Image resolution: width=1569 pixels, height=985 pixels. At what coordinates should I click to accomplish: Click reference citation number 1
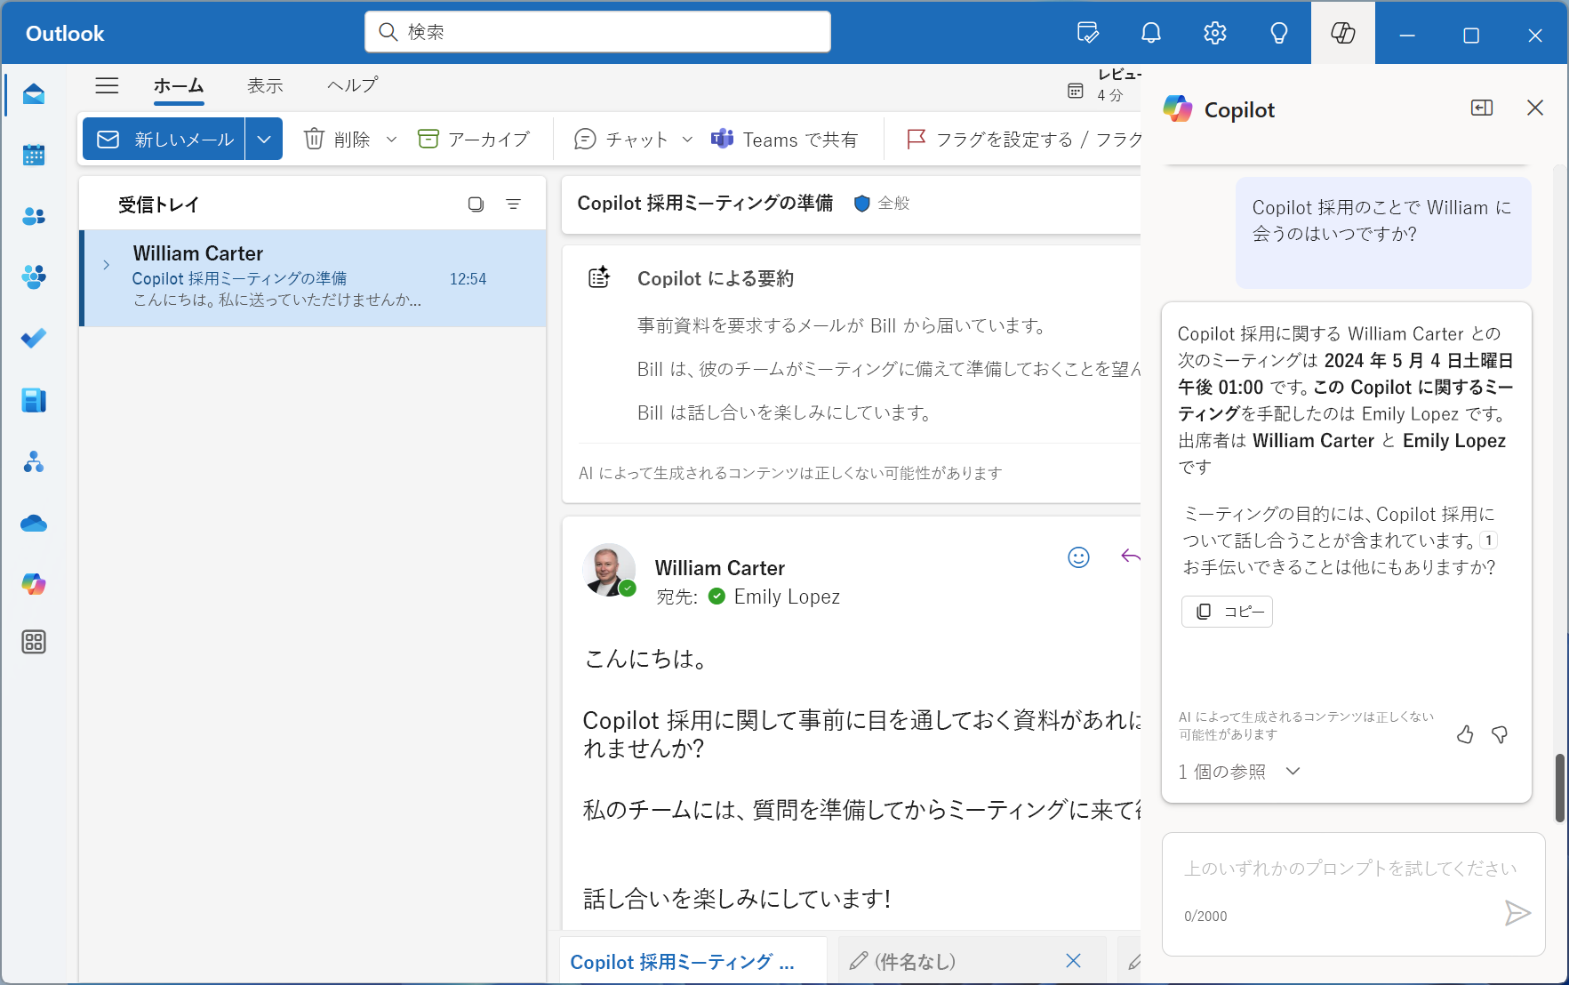click(1489, 541)
